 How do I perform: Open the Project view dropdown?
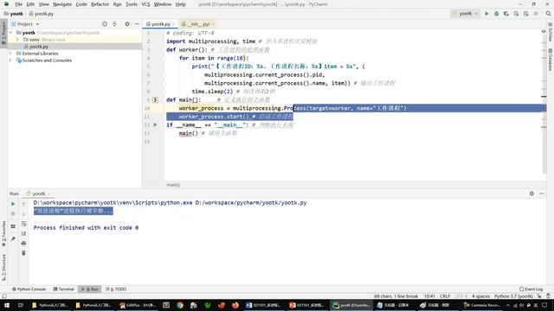pos(25,24)
